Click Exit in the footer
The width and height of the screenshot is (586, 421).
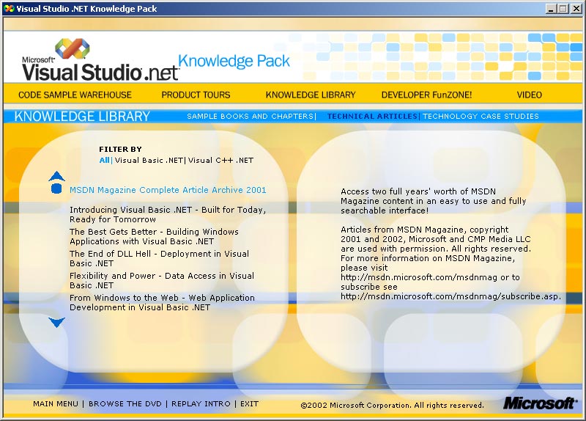tap(249, 404)
